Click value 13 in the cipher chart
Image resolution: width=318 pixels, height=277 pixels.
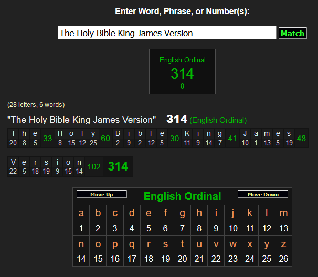coord(283,228)
